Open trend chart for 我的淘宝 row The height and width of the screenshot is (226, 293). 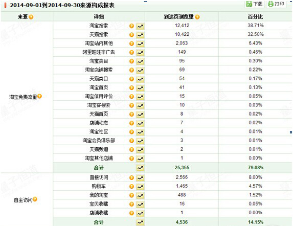point(140,195)
